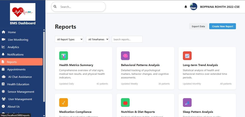Screen dimensions: 245x117
Task: Click the Analytics chart icon
Action: pos(3,47)
